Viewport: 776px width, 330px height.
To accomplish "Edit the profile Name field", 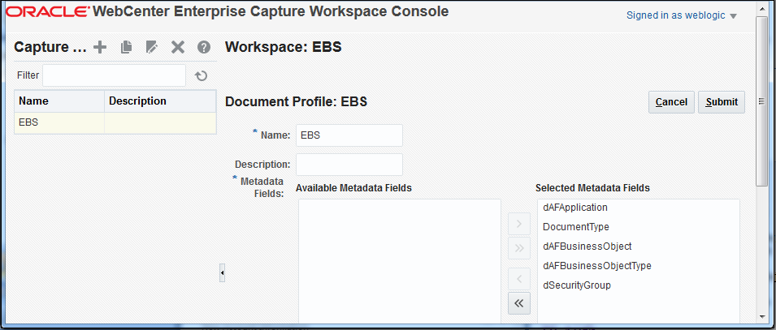I will point(349,135).
